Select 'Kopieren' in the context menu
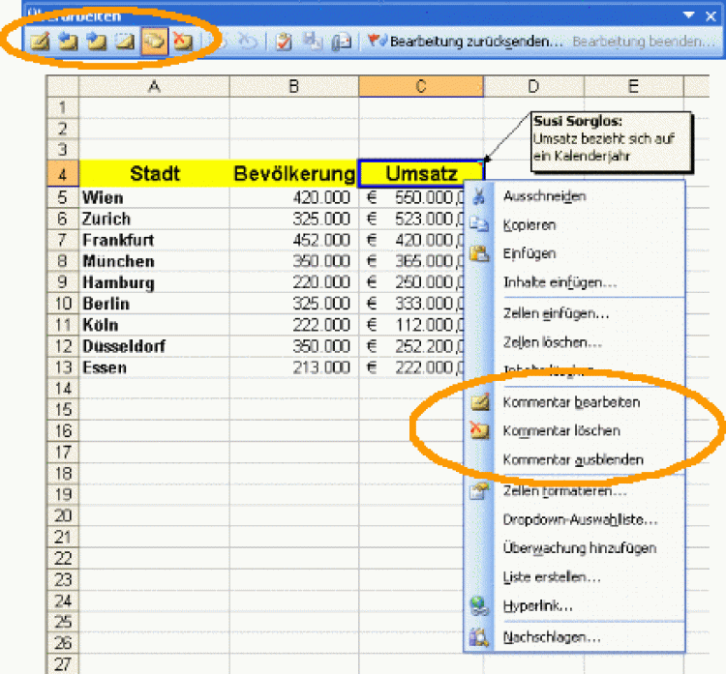The height and width of the screenshot is (674, 726). [x=529, y=225]
